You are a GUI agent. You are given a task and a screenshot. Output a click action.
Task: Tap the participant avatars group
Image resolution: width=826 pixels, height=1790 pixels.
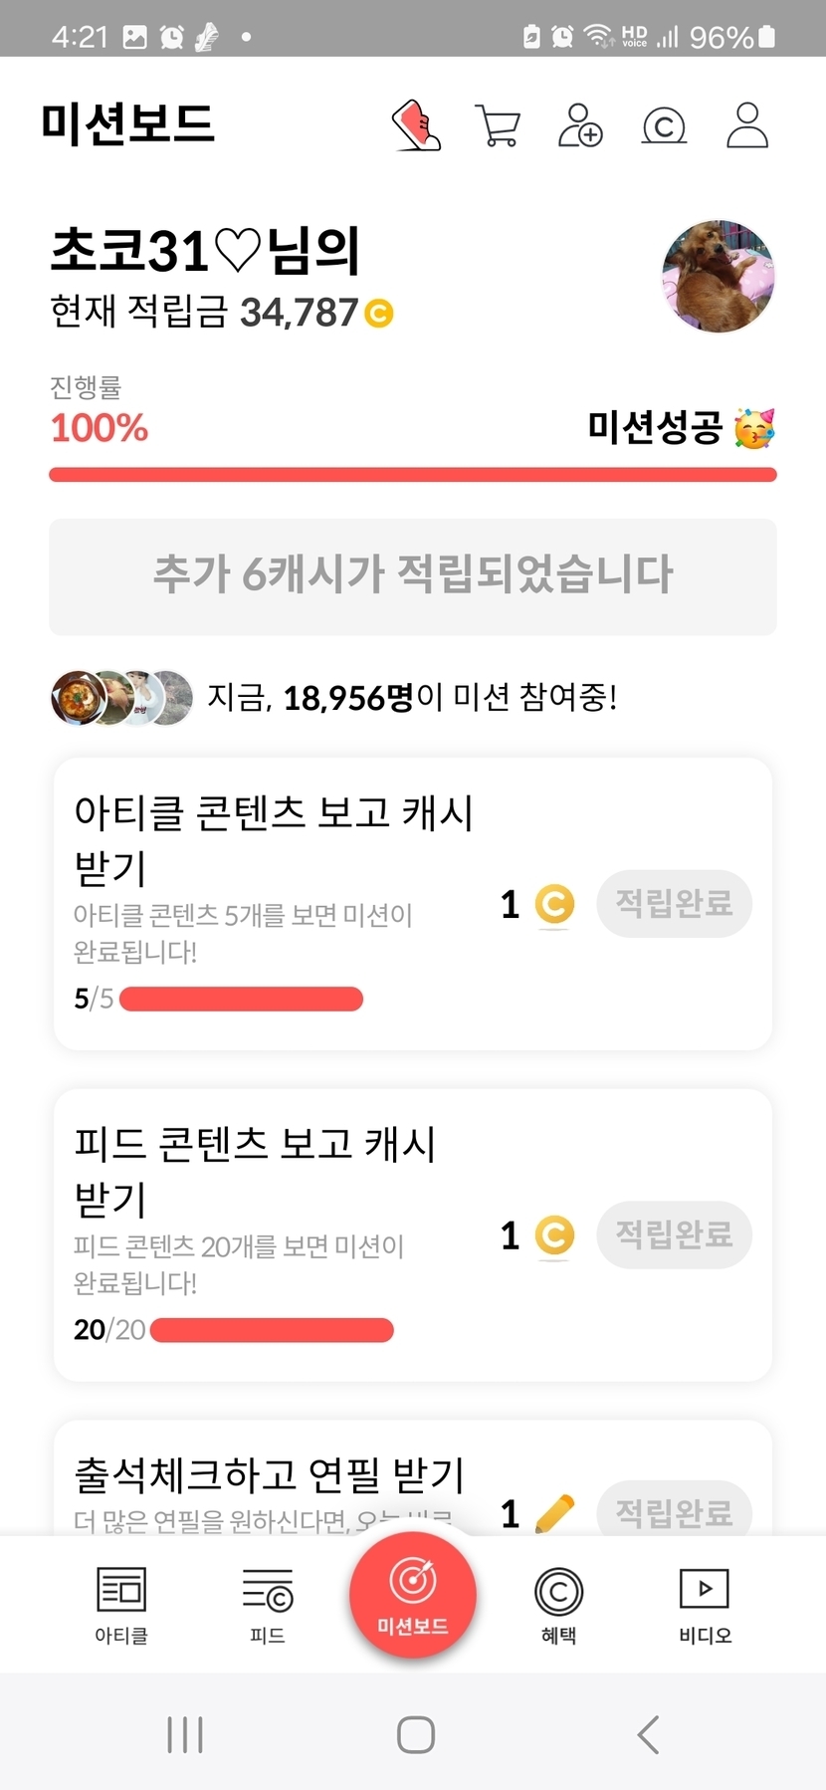pyautogui.click(x=121, y=698)
